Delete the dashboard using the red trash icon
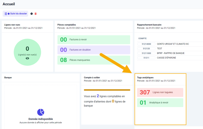The height and width of the screenshot is (129, 203). (35, 14)
